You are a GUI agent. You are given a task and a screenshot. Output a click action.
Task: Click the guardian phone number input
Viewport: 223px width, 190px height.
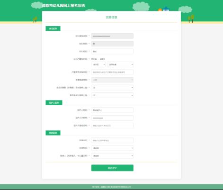[112, 118]
